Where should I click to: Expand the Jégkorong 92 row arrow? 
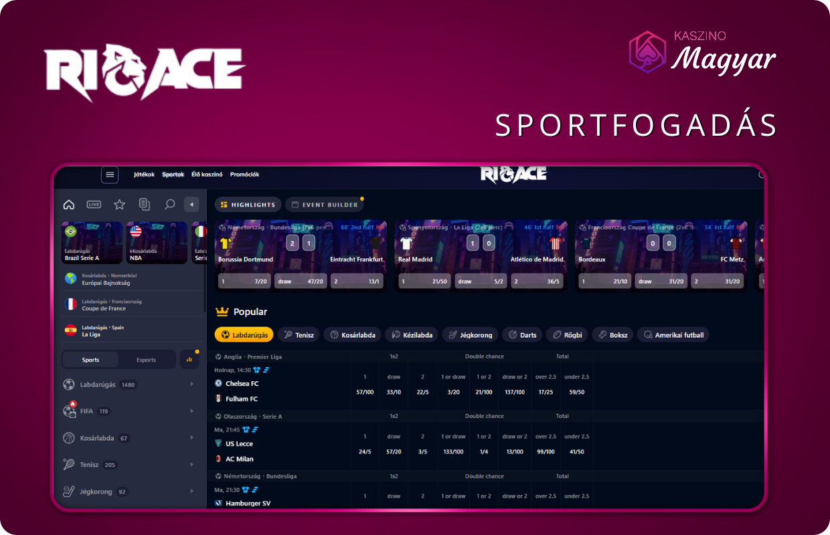point(192,492)
